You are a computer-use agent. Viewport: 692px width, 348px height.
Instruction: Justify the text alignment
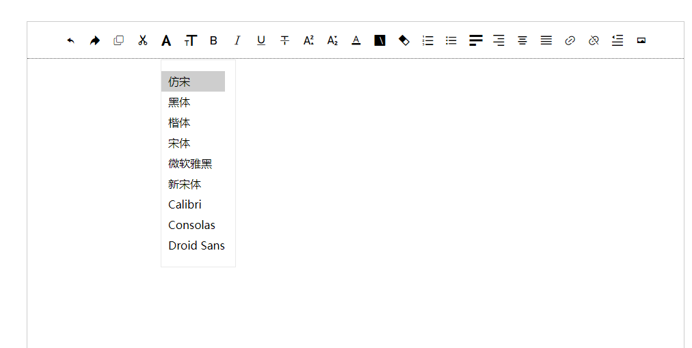coord(546,40)
